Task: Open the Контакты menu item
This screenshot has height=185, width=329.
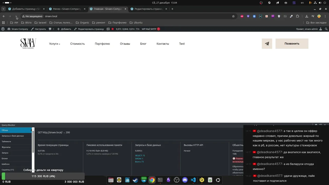Action: 163,44
